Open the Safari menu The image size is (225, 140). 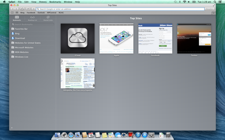click(12, 2)
